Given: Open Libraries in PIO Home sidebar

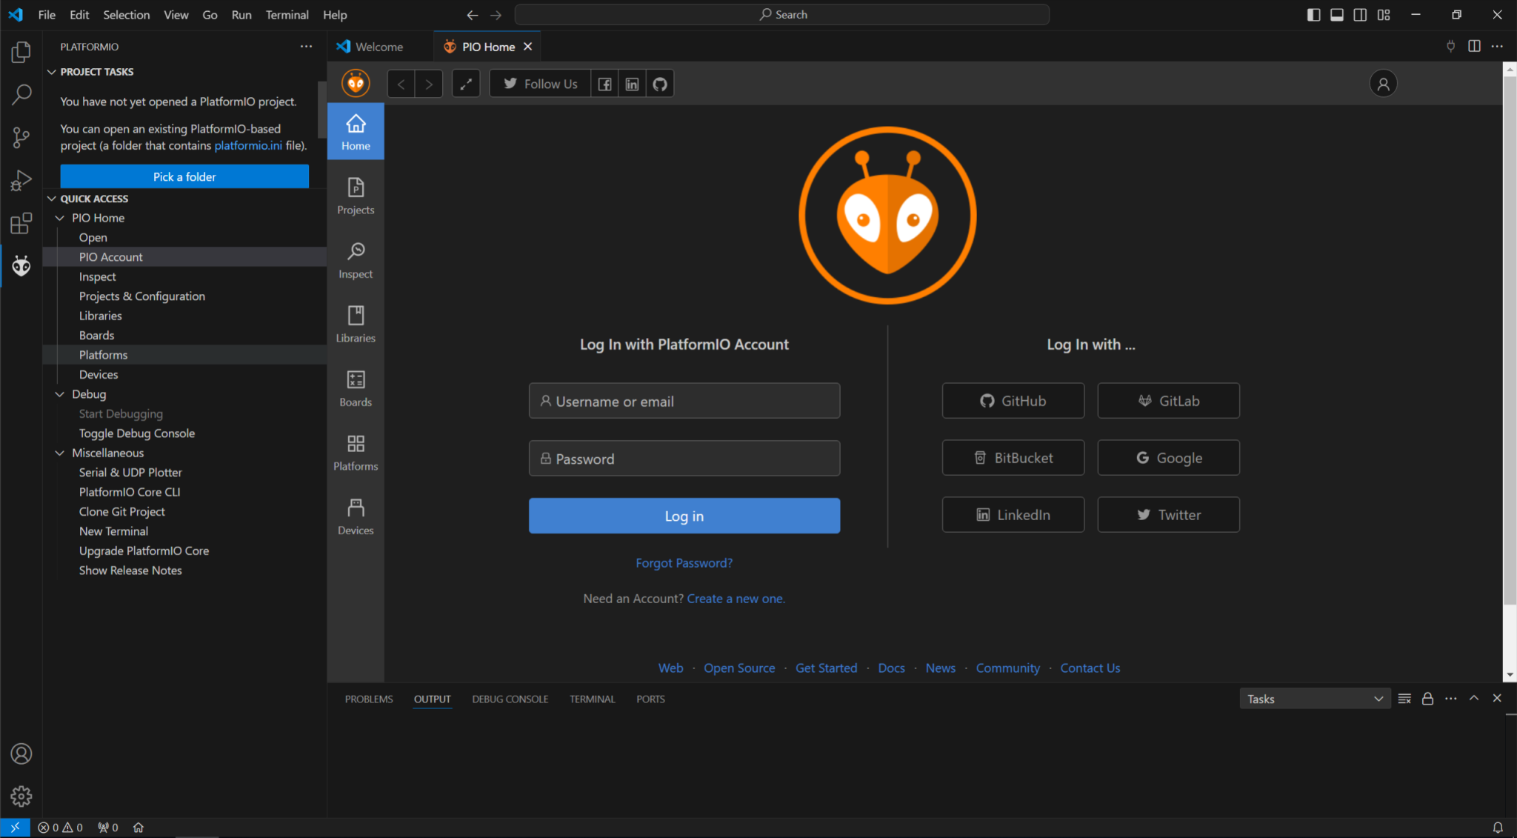Looking at the screenshot, I should 356,325.
